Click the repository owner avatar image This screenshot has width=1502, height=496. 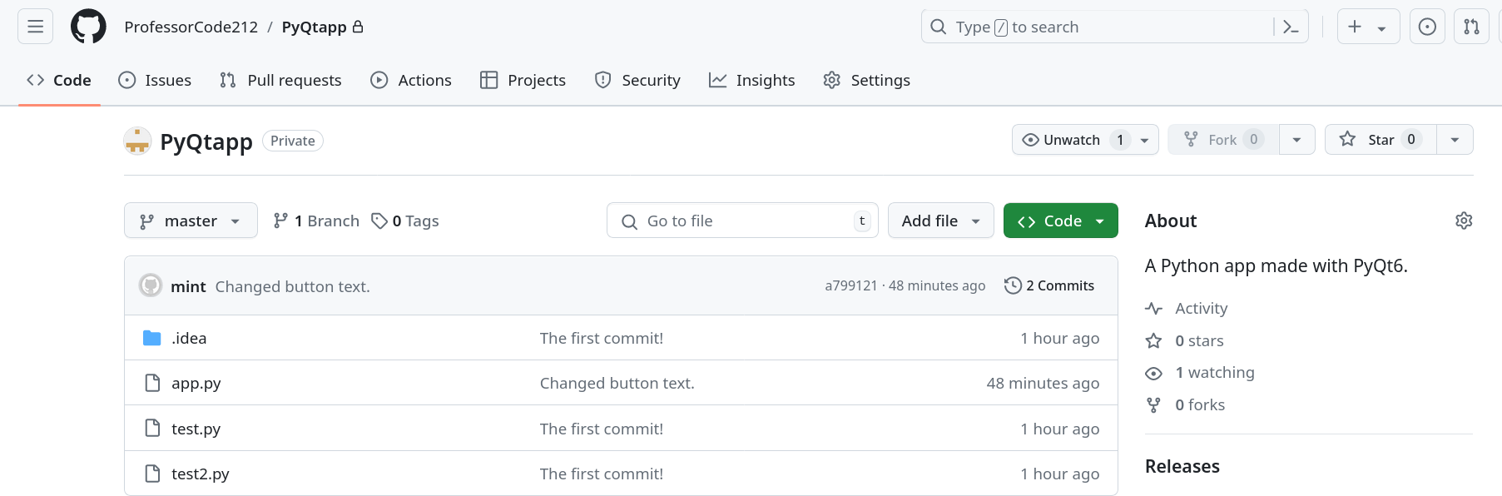(137, 141)
